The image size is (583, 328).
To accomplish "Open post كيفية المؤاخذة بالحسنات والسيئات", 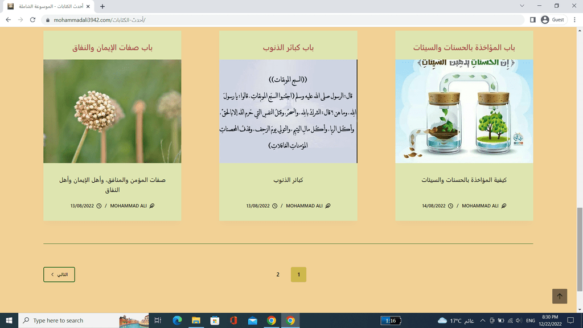I will click(464, 180).
